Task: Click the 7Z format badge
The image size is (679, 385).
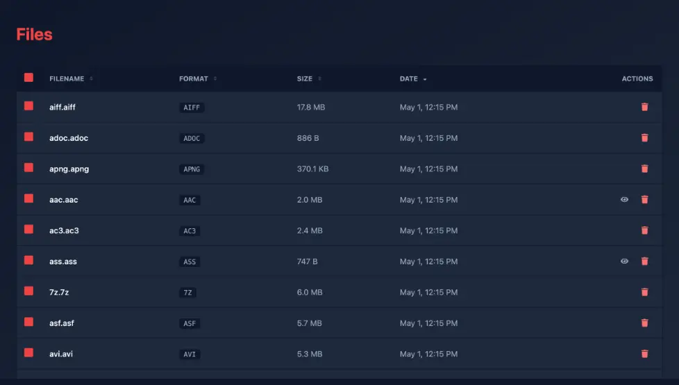Action: [187, 293]
